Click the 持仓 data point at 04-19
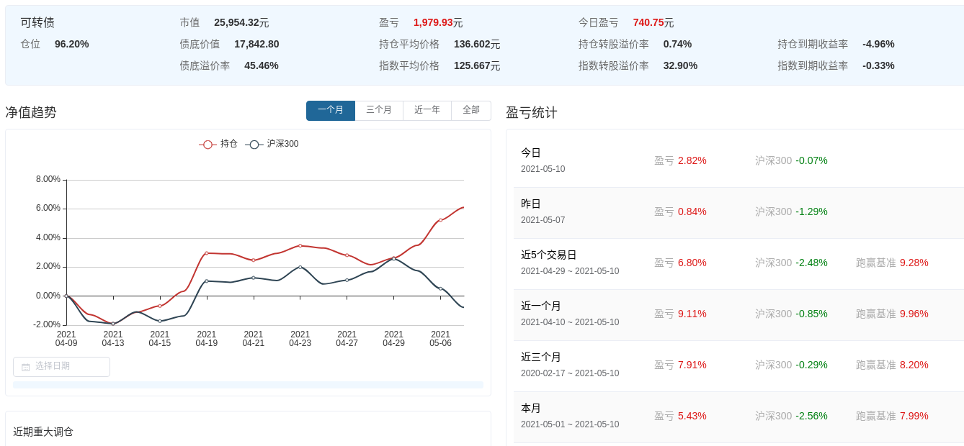Image resolution: width=964 pixels, height=446 pixels. [x=207, y=253]
